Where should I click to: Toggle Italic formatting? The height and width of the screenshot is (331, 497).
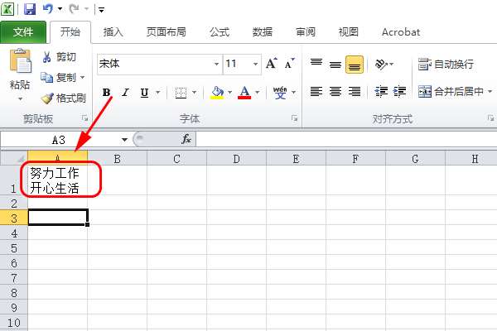(126, 93)
